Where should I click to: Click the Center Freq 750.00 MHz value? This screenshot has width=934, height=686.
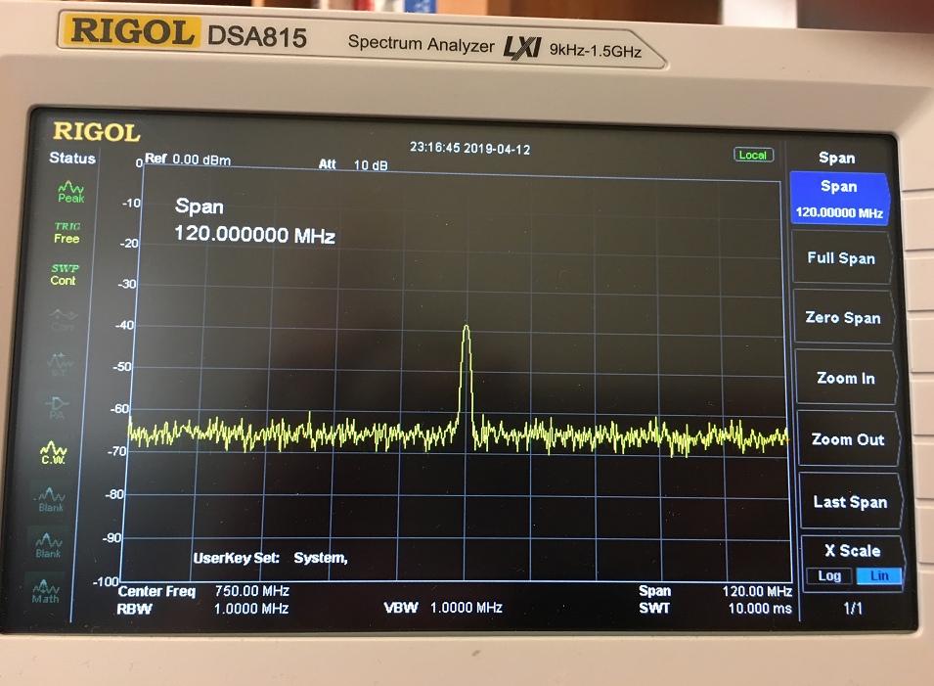[x=252, y=591]
